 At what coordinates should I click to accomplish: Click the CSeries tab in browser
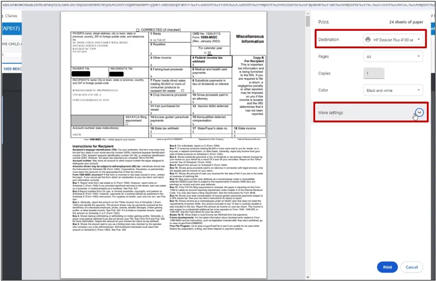pos(11,16)
